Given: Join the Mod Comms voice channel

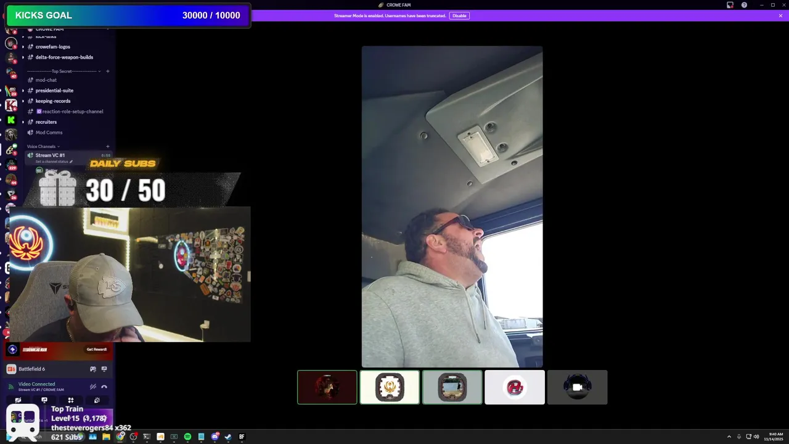Looking at the screenshot, I should (x=49, y=133).
